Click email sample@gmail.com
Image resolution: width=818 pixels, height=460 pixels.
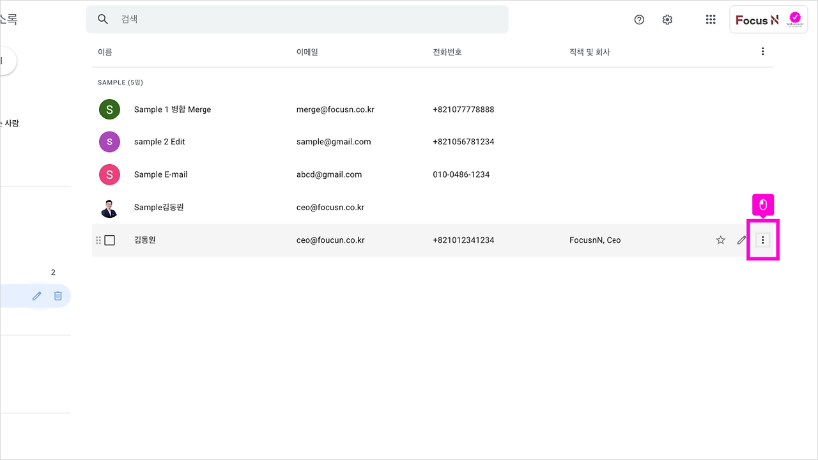(334, 142)
